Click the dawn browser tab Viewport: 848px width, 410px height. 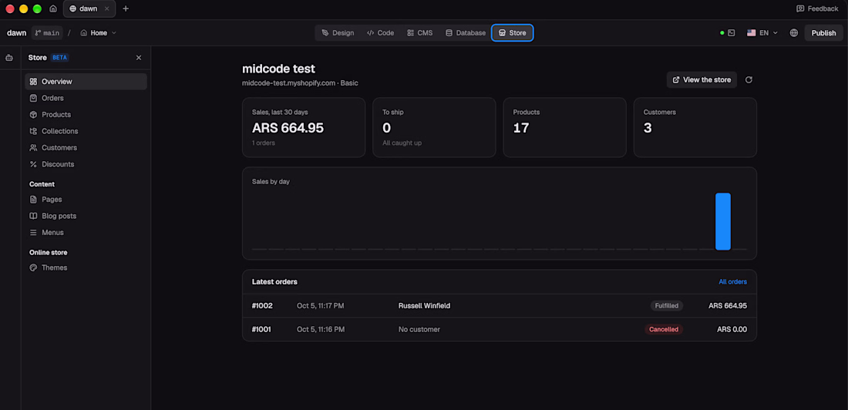(x=89, y=8)
